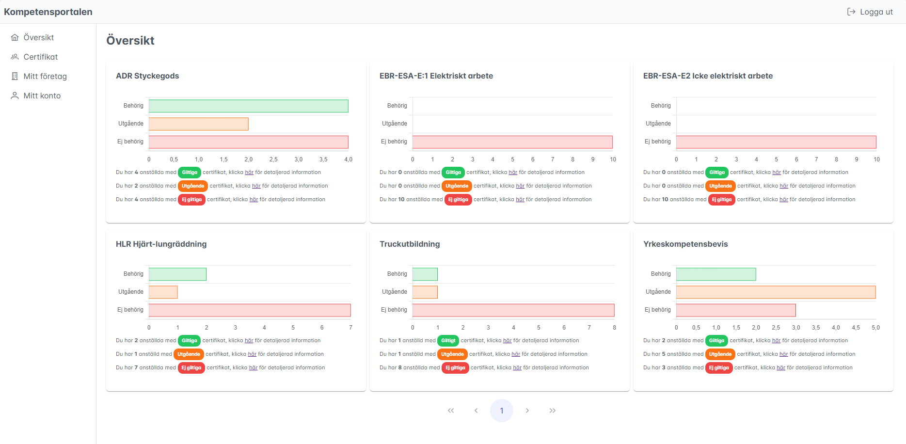Click red Ej behörig bar in EBR-ESA-E:1 chart
This screenshot has width=906, height=444.
pyautogui.click(x=512, y=142)
